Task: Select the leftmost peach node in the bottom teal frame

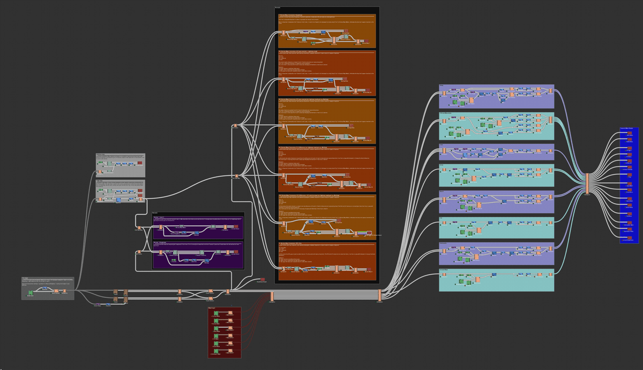Action: (x=444, y=275)
